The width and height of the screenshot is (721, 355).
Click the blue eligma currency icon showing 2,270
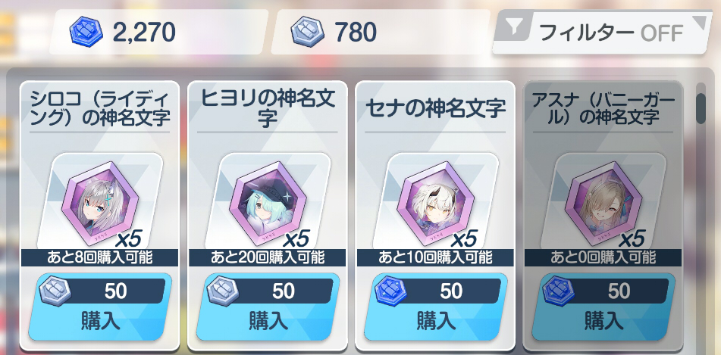(x=85, y=33)
